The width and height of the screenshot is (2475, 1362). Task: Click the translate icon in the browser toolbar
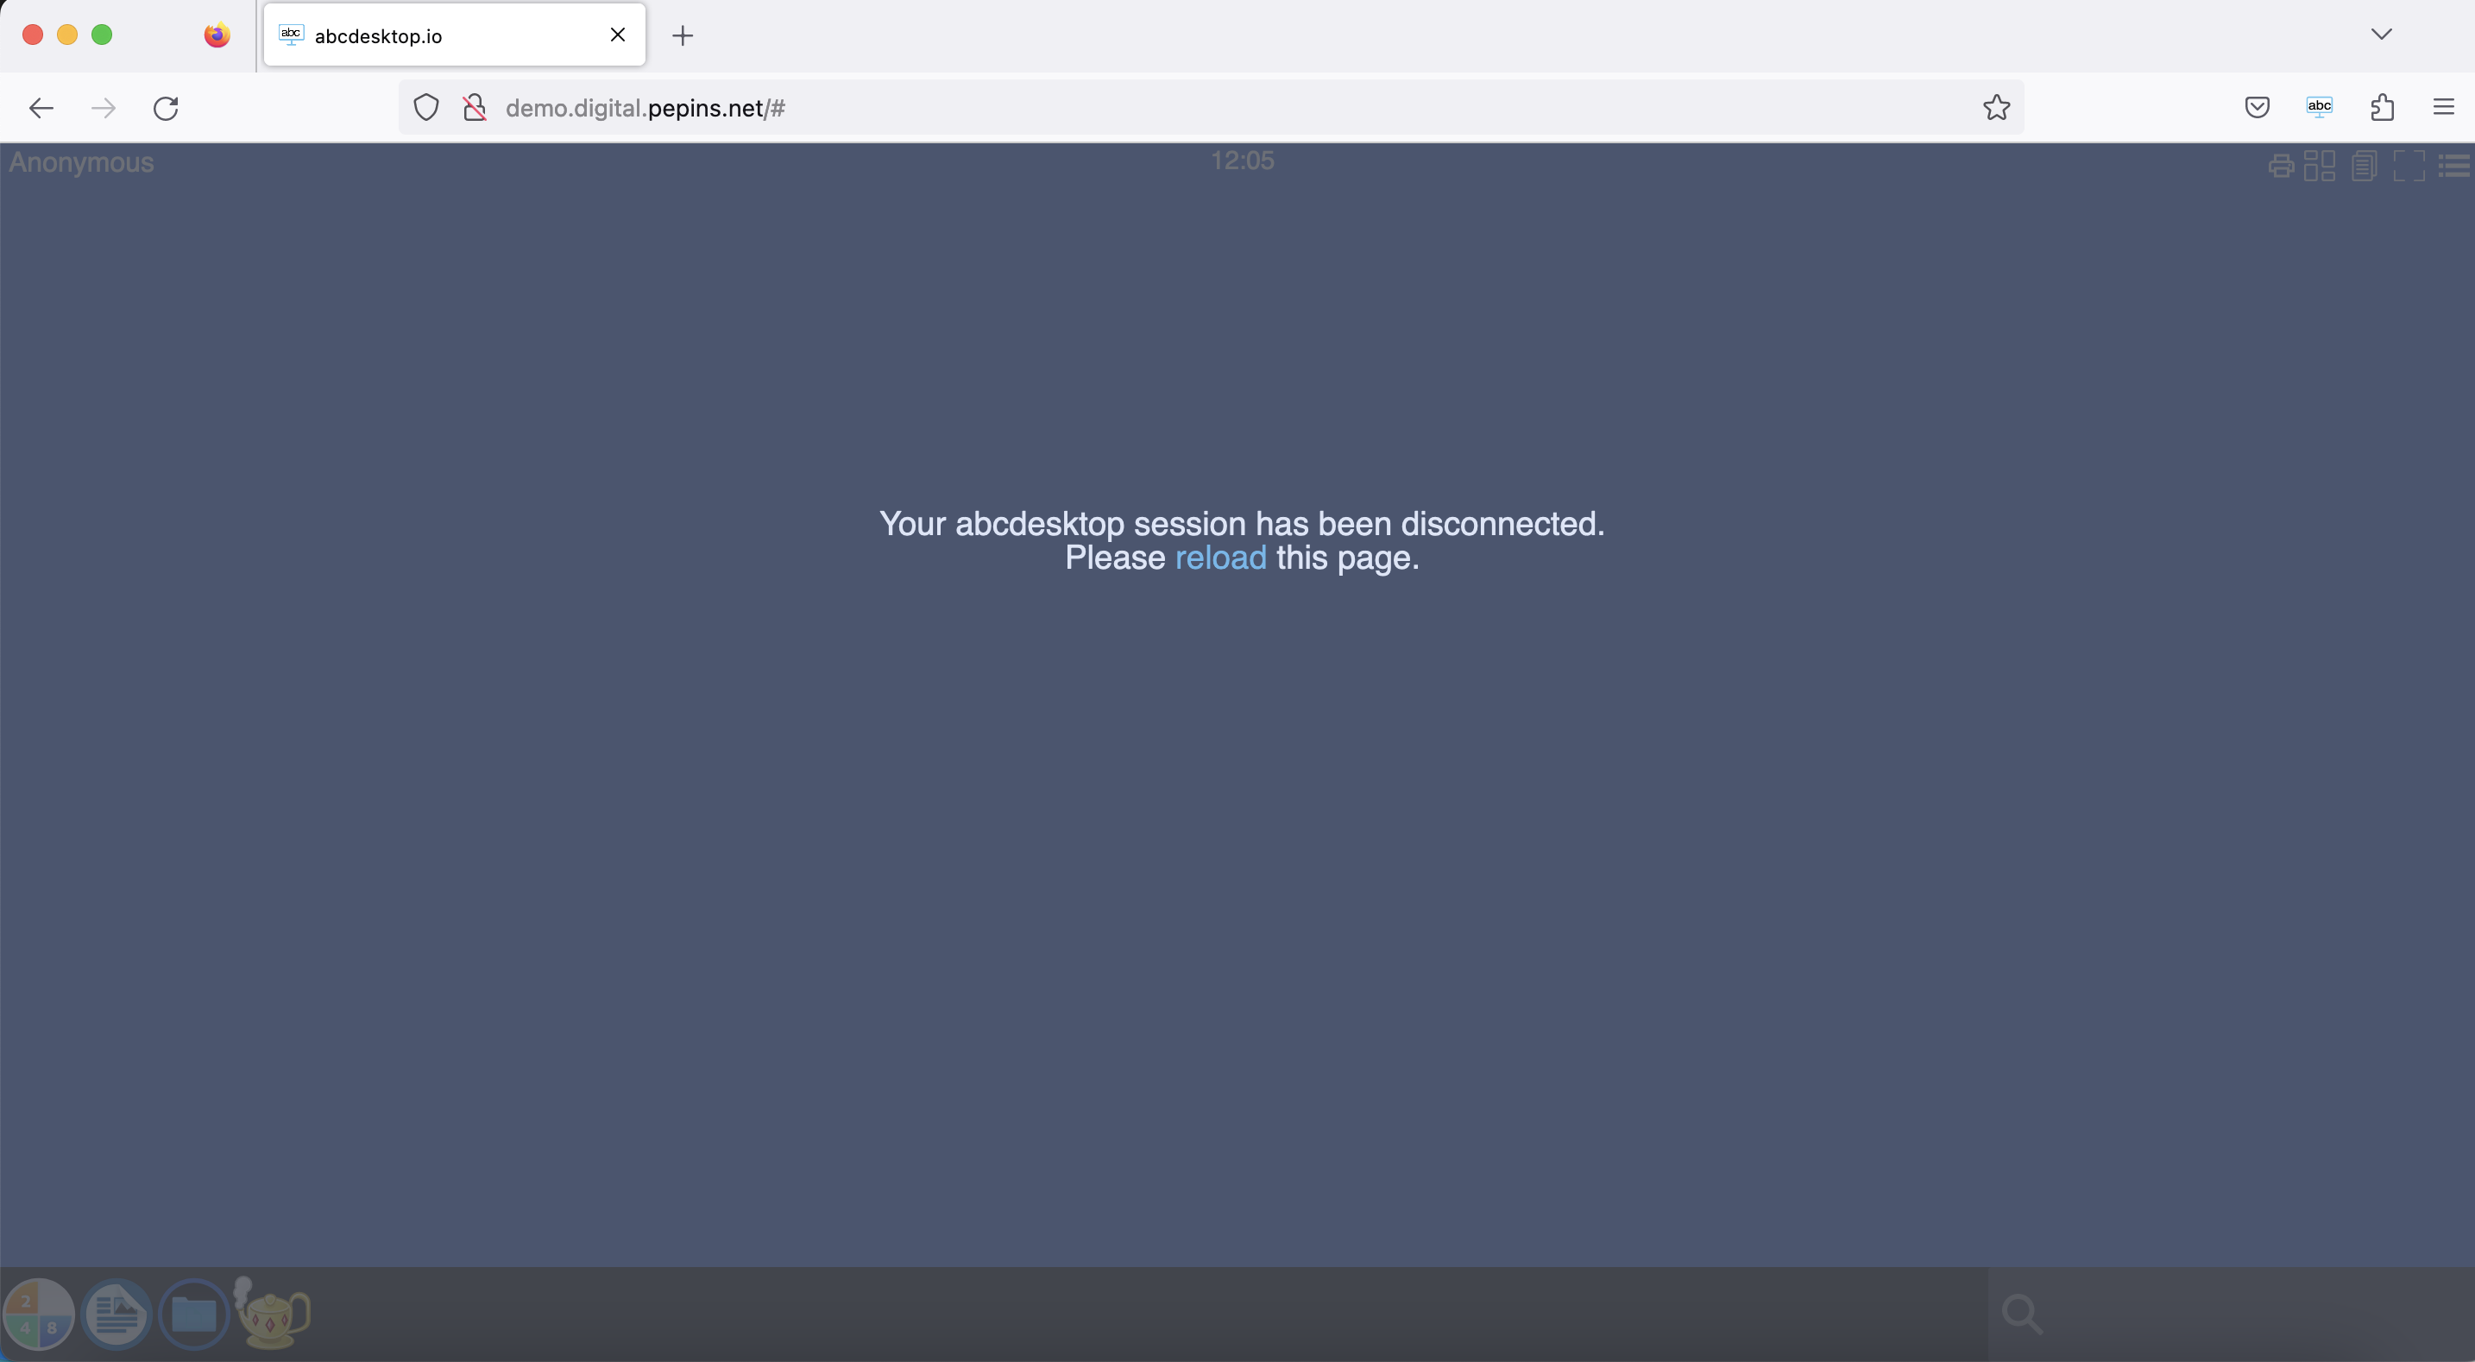[x=2320, y=107]
